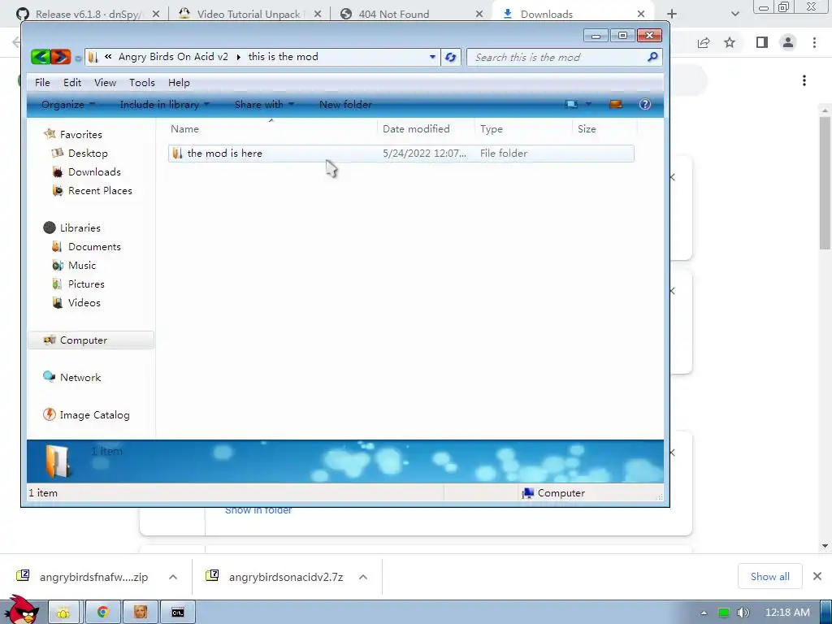Open the Edit menu
The height and width of the screenshot is (624, 832).
[72, 83]
